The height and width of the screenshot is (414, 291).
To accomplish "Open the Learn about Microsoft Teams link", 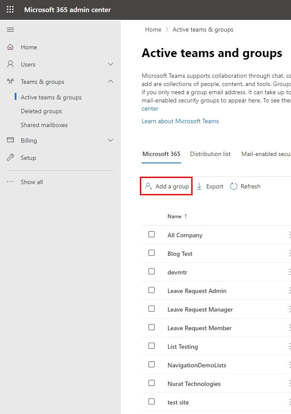I will (180, 121).
